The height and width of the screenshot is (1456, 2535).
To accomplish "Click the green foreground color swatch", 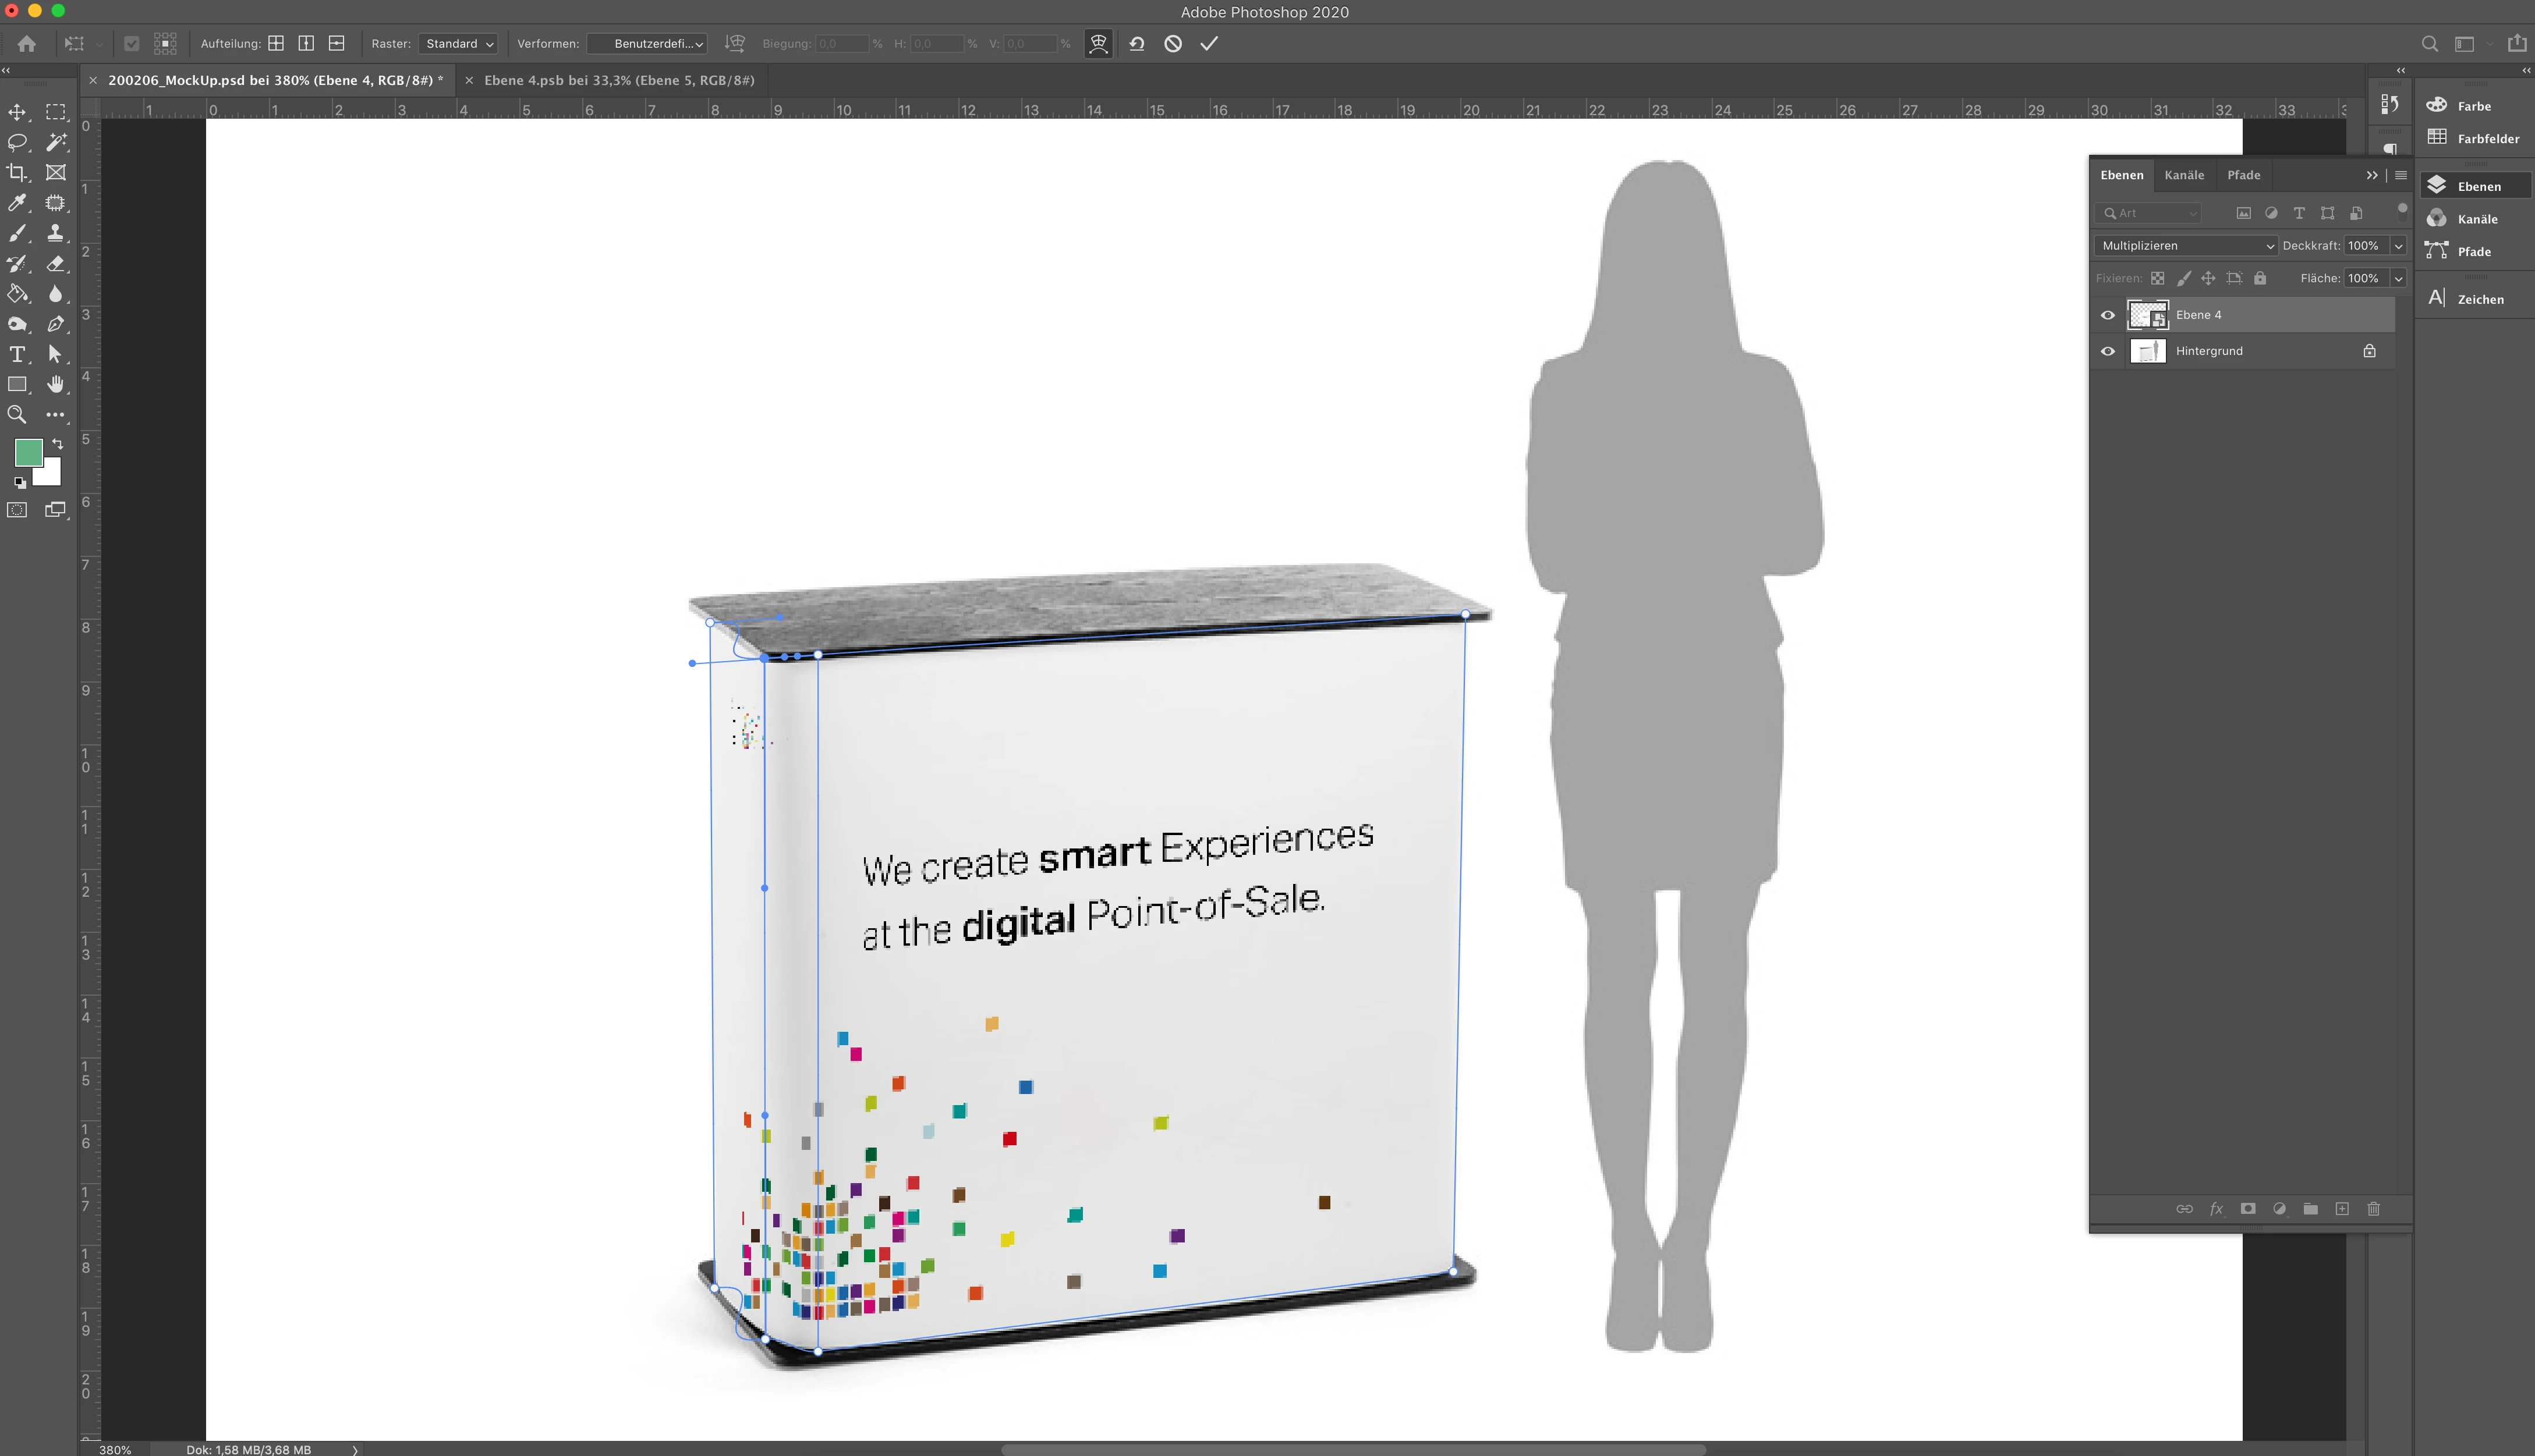I will point(28,453).
